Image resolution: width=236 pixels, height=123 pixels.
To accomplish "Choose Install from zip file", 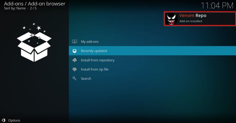I will tap(152, 69).
